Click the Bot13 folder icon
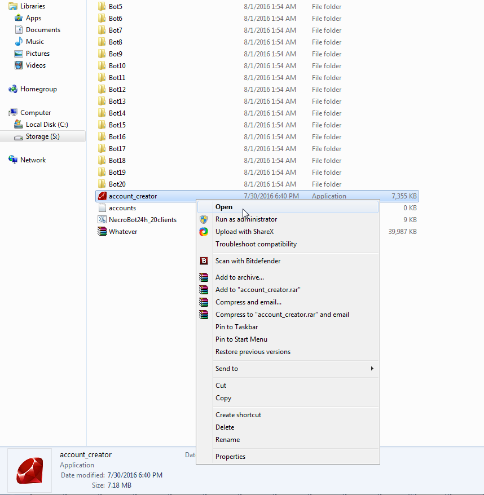The width and height of the screenshot is (484, 495). 102,101
